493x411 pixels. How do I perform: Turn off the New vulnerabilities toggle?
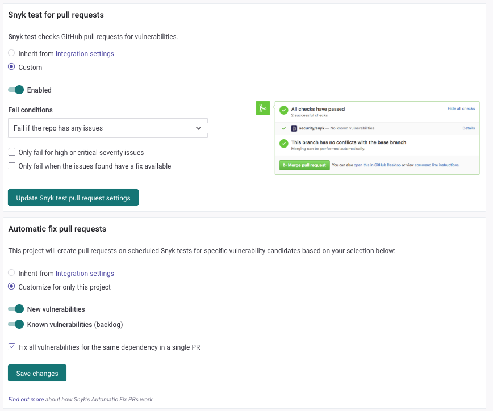(16, 309)
